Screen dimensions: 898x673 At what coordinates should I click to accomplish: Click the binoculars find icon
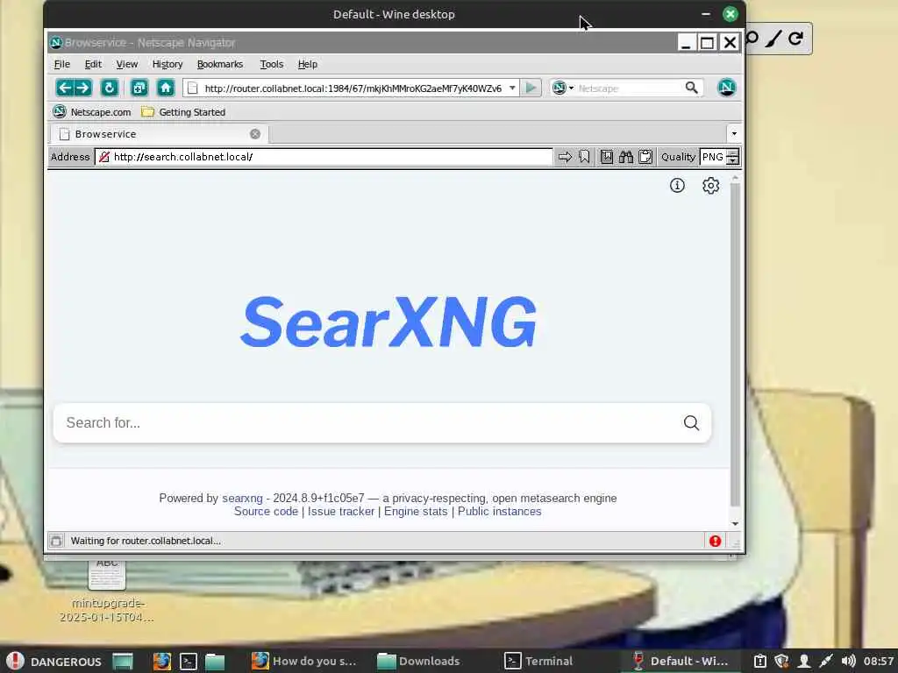coord(626,157)
